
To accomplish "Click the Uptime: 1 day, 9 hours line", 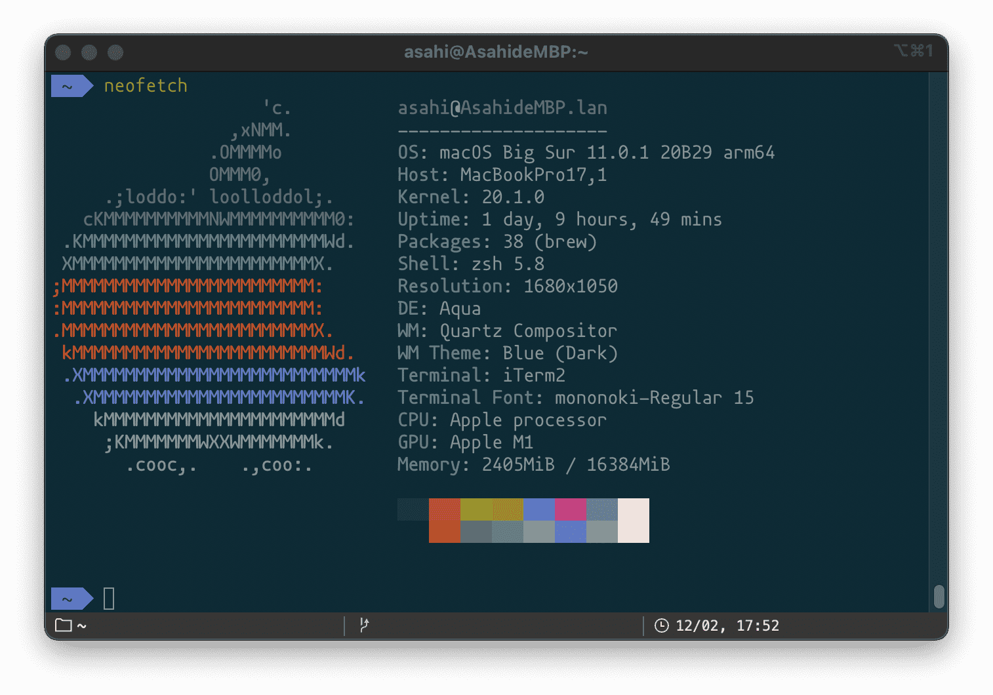I will (559, 220).
